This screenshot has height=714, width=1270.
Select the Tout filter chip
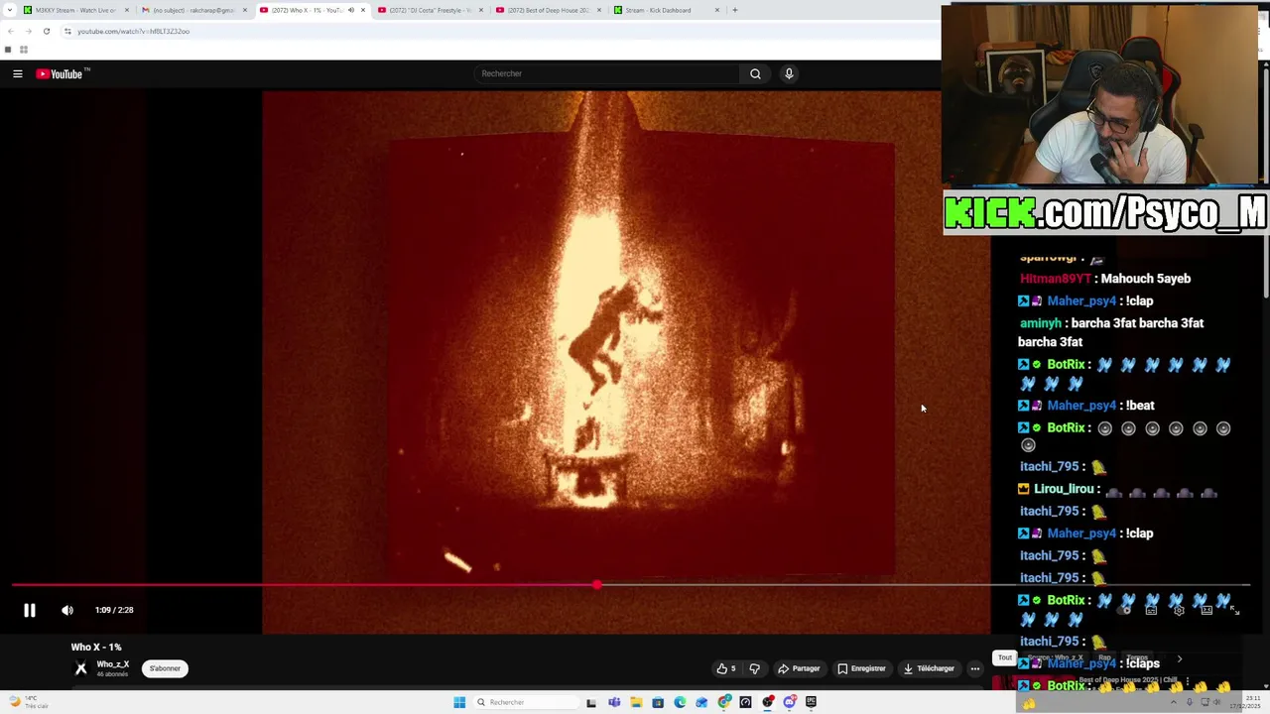(x=1005, y=657)
